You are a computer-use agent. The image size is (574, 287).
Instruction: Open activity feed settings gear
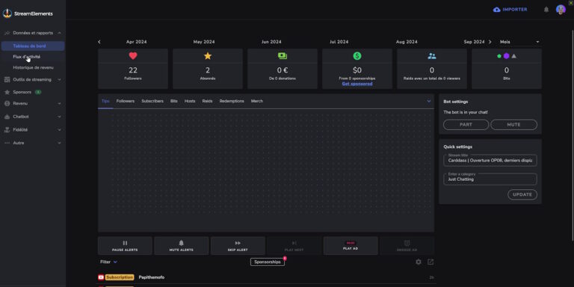coord(419,262)
